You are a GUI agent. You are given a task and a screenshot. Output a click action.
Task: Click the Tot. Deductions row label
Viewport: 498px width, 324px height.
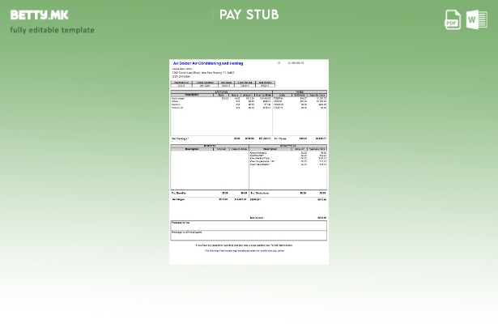click(x=260, y=193)
